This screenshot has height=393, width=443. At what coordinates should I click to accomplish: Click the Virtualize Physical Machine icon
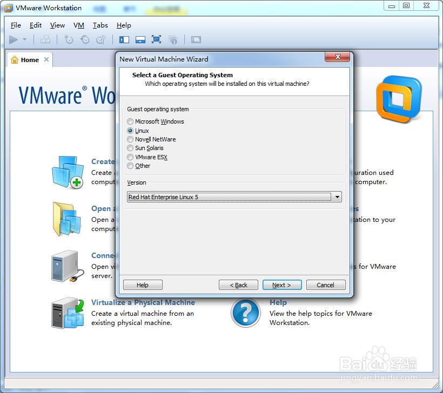point(68,313)
